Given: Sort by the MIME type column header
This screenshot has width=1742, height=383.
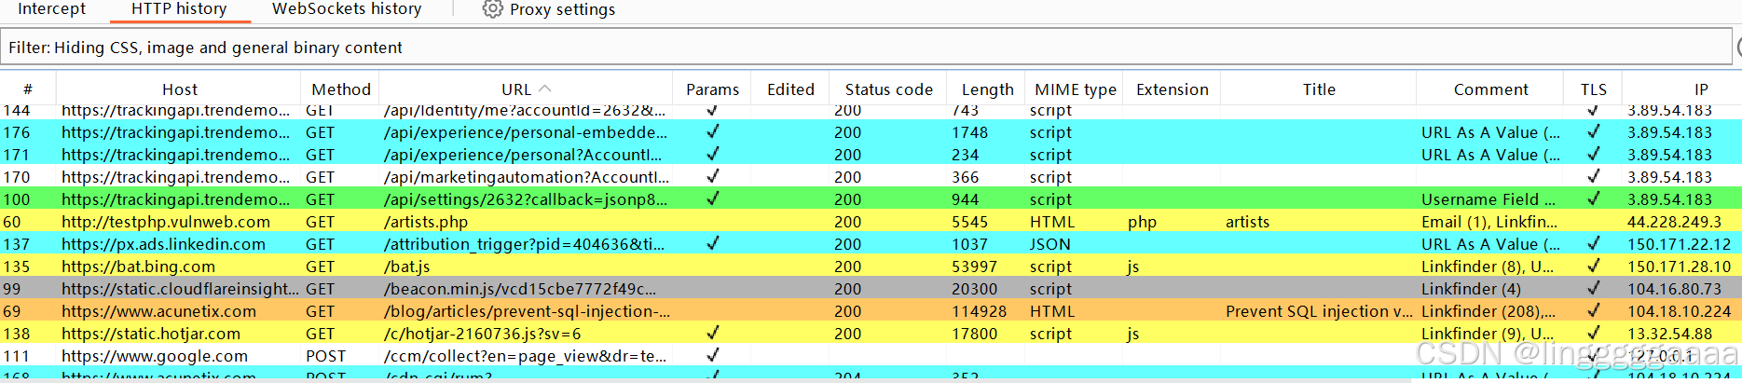Looking at the screenshot, I should click(1075, 89).
